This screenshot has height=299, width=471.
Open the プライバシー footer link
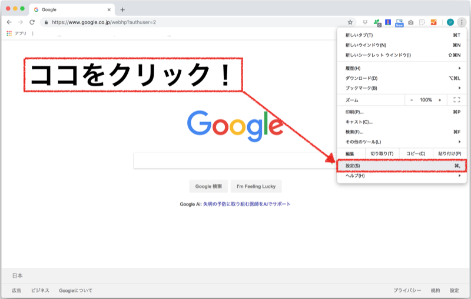tap(407, 290)
